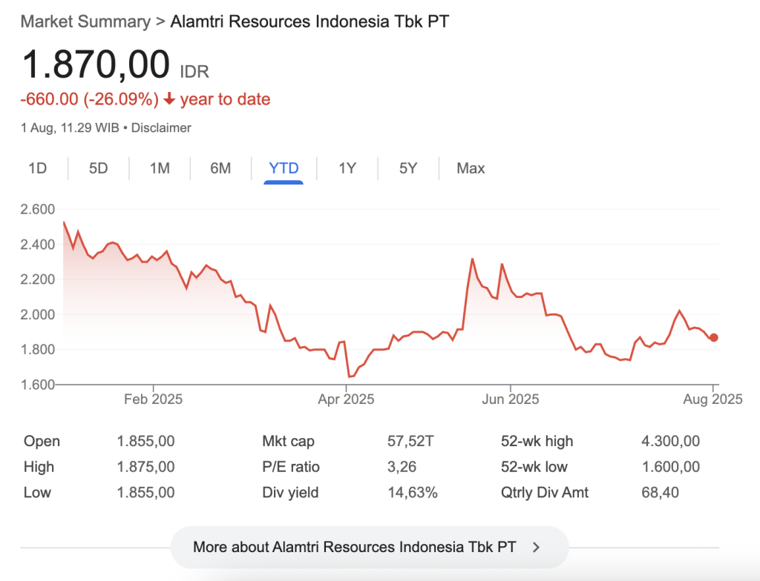Switch to the 1Y time range tab
This screenshot has height=581, width=760.
(347, 168)
